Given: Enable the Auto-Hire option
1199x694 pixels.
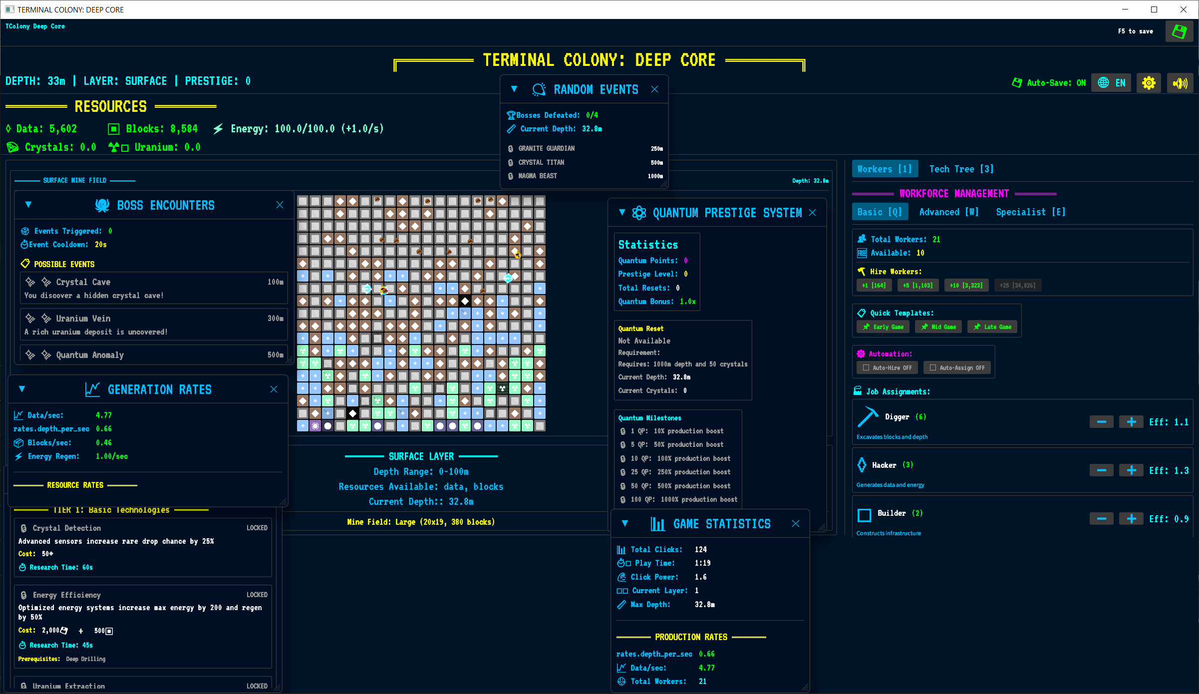Looking at the screenshot, I should coord(887,367).
